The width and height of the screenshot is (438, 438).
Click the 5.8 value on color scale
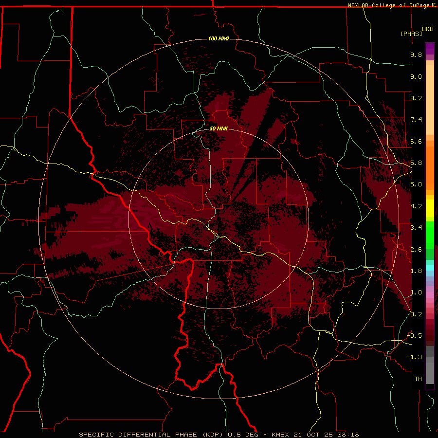click(416, 163)
